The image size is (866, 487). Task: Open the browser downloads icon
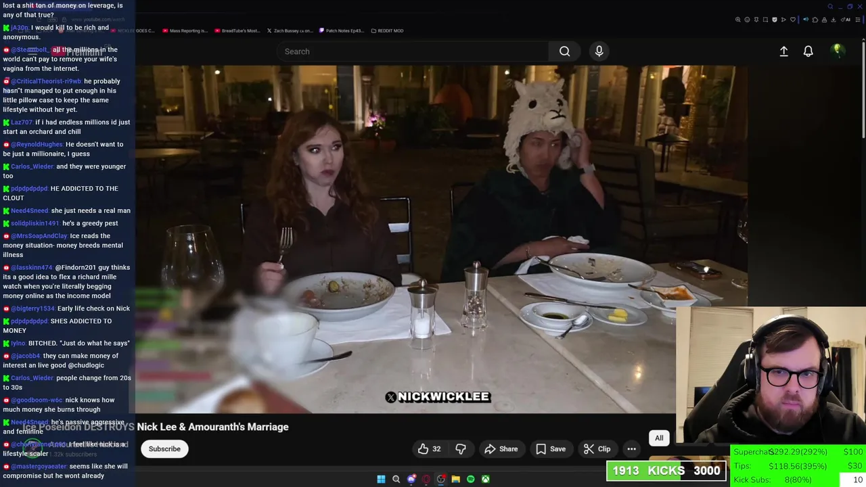click(x=834, y=20)
